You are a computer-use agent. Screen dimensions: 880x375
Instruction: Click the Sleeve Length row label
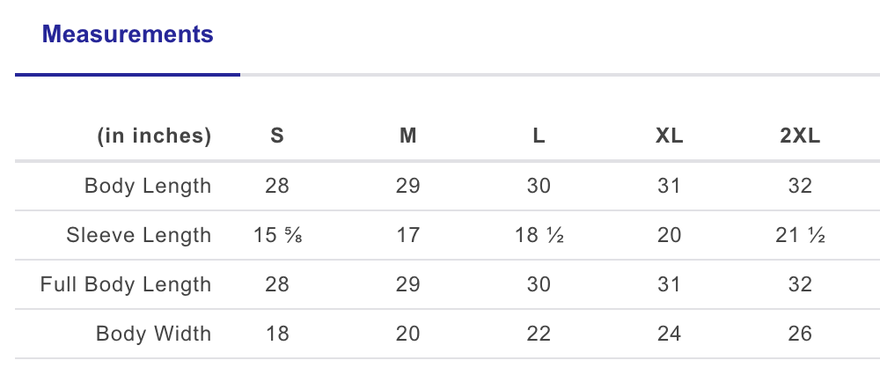[139, 235]
